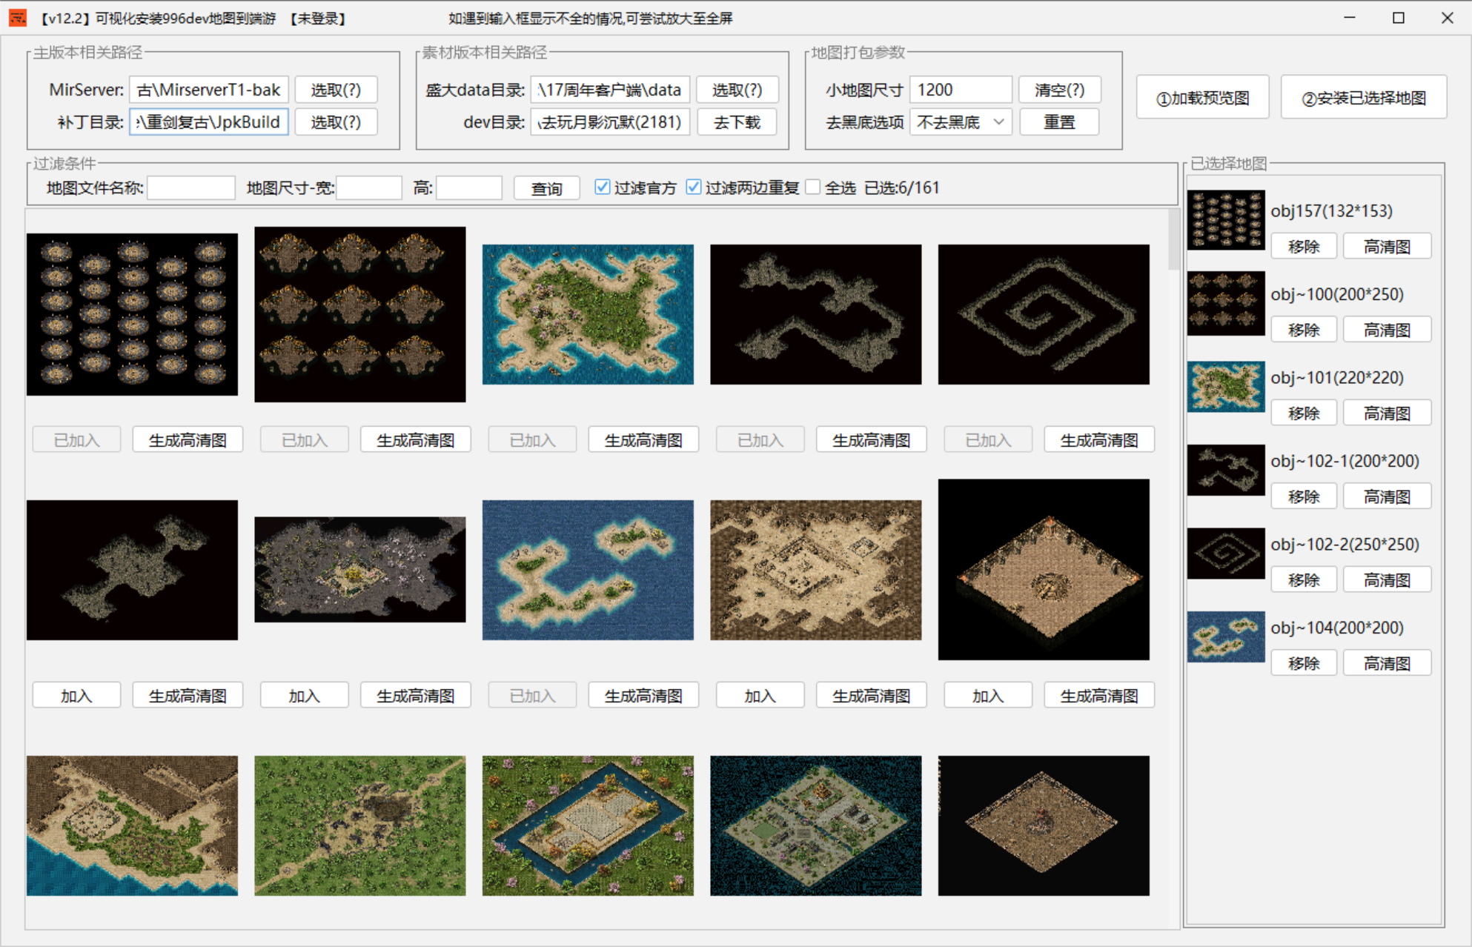Screen dimensions: 1472x947
Task: Enable the 全选 checkbox
Action: pyautogui.click(x=813, y=187)
